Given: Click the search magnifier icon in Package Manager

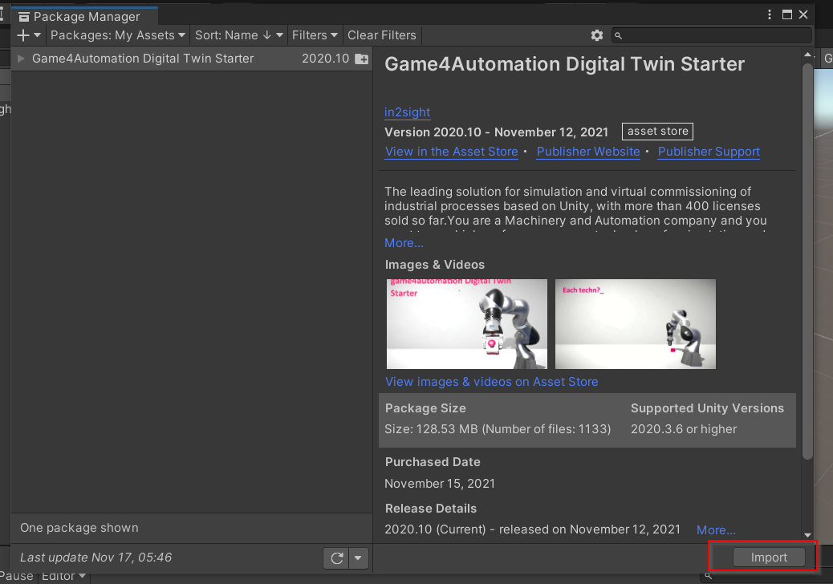Looking at the screenshot, I should [x=618, y=35].
